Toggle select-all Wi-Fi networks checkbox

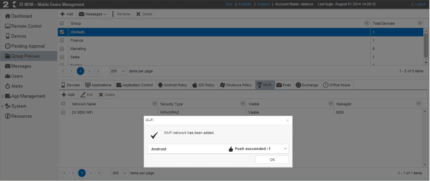63,103
